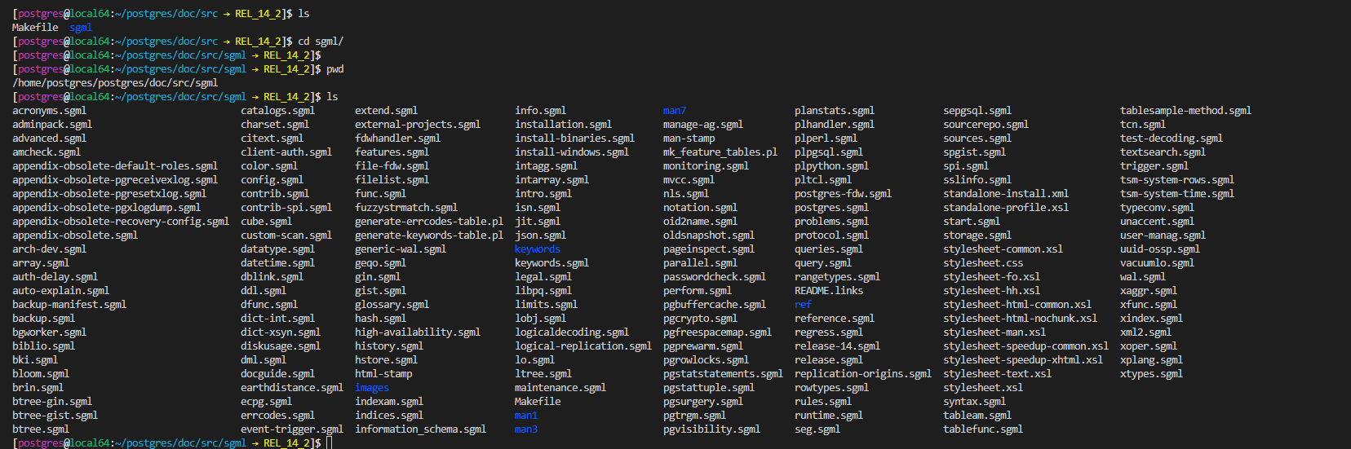Click tablefunc.sgml file name

tap(983, 429)
